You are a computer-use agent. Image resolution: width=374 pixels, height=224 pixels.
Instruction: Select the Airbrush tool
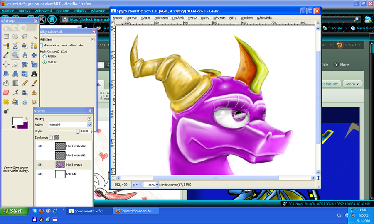[x=15, y=93]
